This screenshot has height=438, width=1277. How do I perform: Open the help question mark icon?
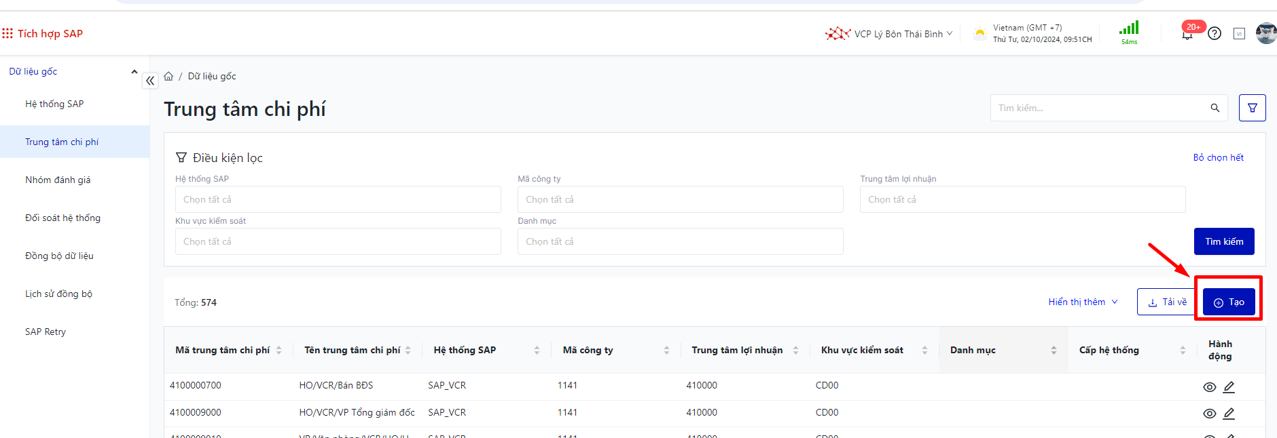point(1215,34)
